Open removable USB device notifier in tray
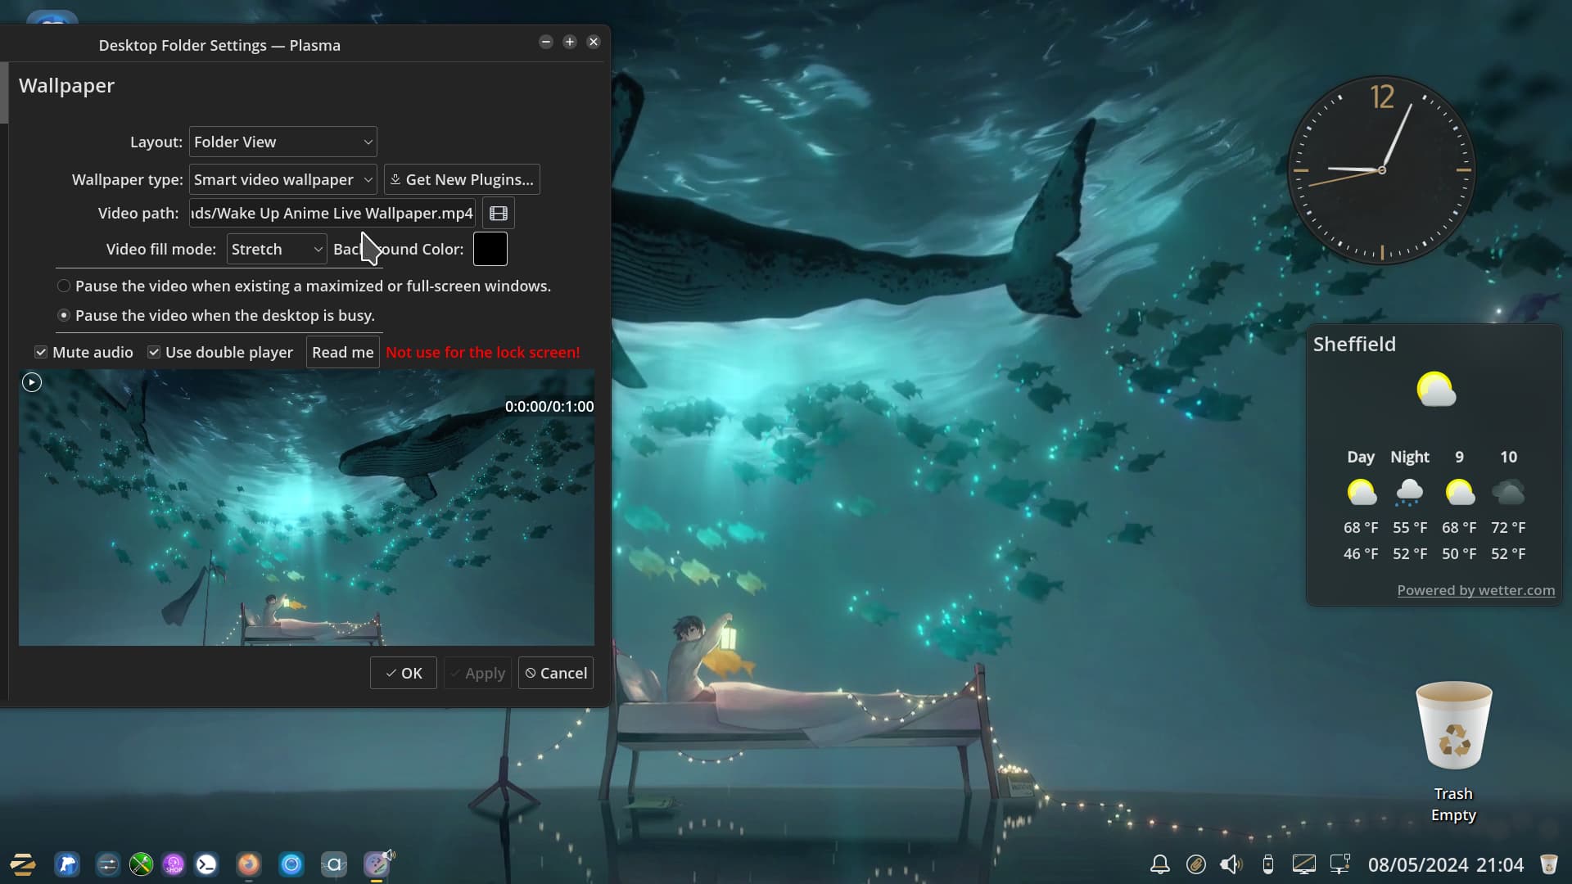 click(1267, 864)
